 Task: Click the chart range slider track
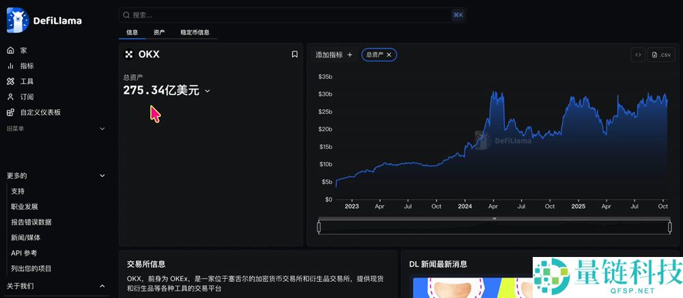click(494, 227)
